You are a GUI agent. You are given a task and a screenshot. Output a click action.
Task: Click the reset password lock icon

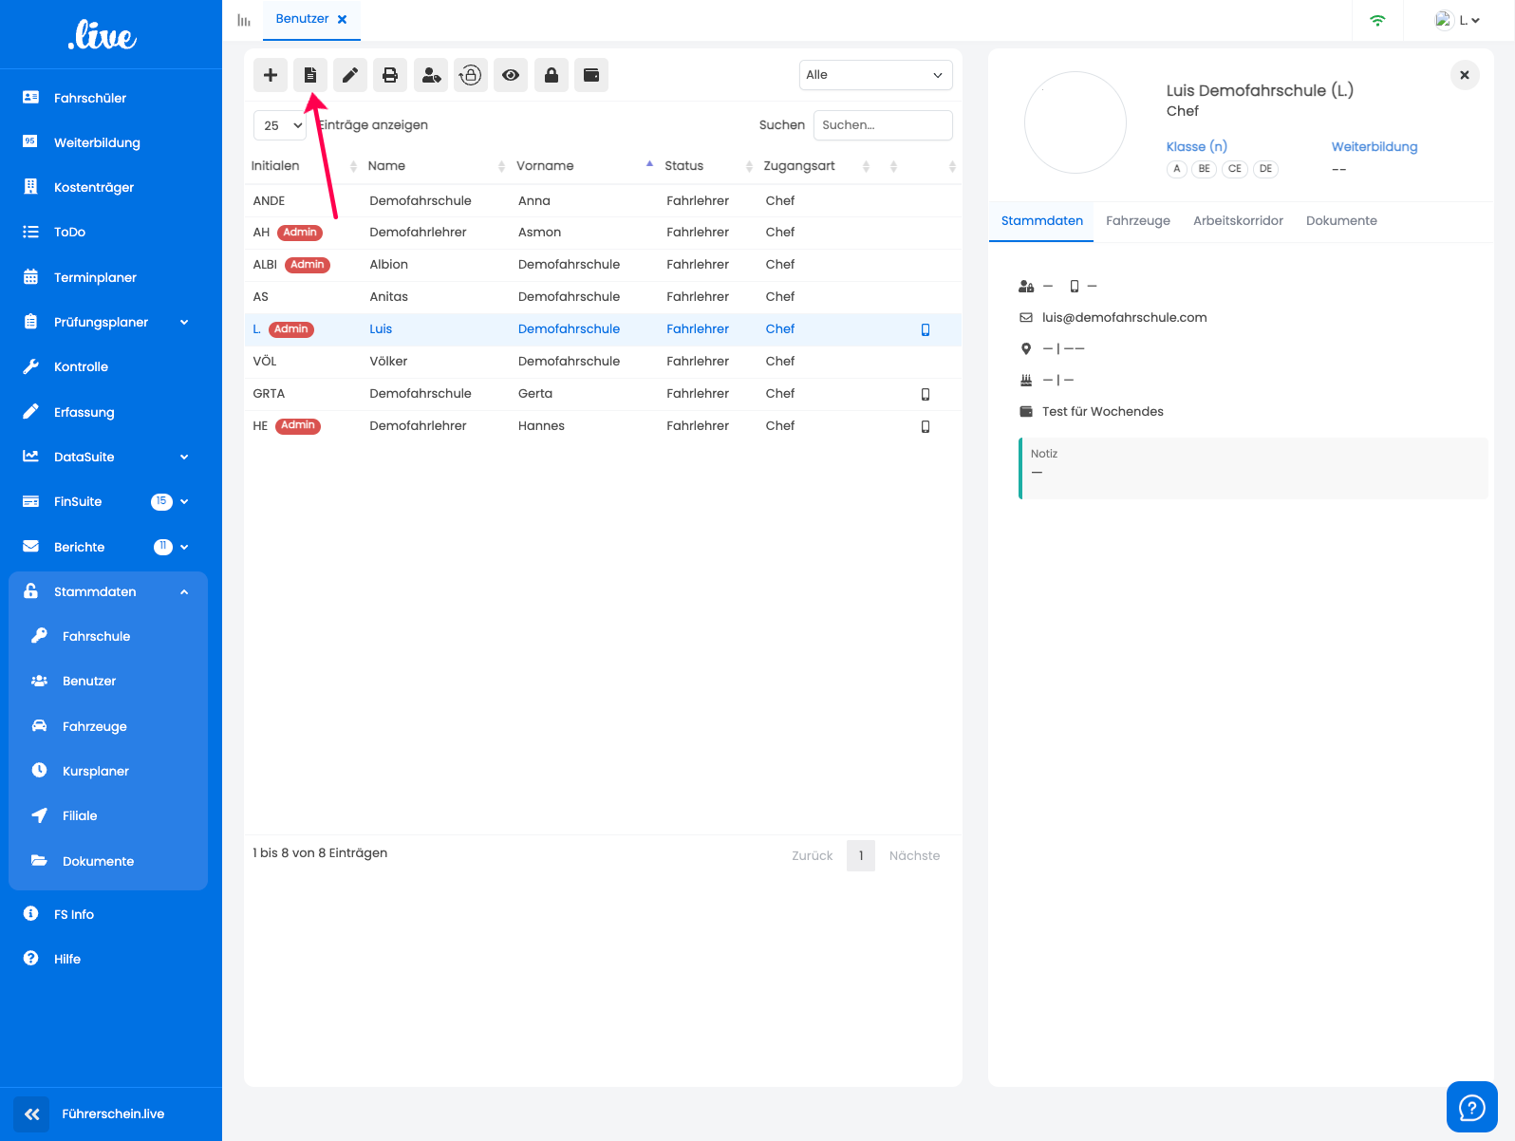coord(471,75)
